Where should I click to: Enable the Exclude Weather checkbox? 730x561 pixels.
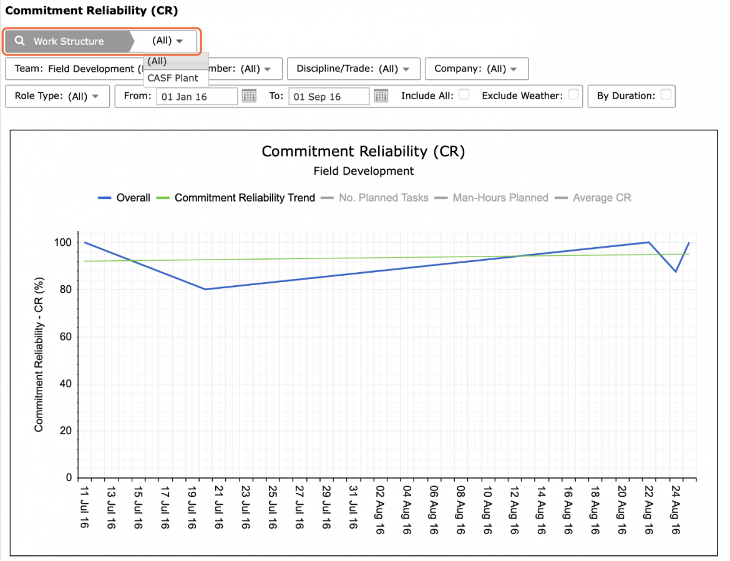(573, 94)
